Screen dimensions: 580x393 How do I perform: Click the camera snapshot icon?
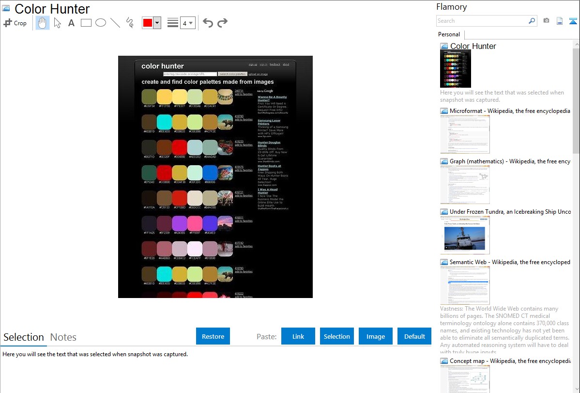(x=546, y=21)
